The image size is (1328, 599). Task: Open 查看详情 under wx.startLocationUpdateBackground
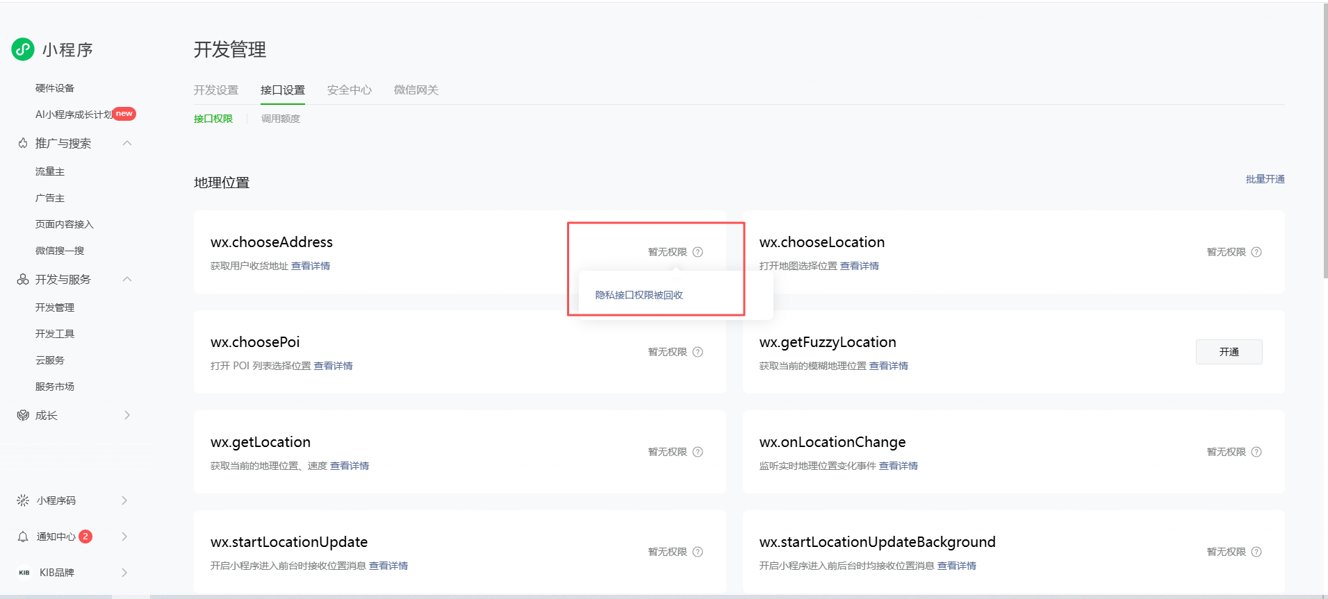pyautogui.click(x=957, y=566)
